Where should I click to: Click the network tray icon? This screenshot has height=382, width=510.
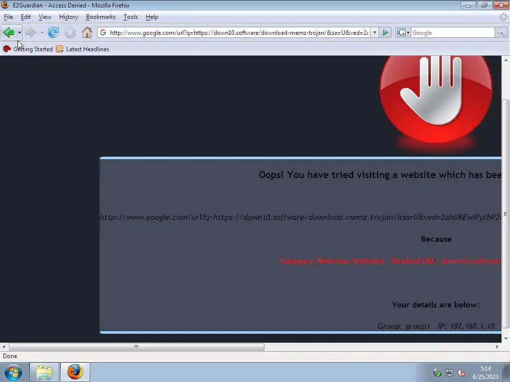449,373
